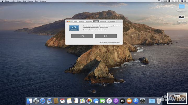Open the Справка menu
Screen dimensions: 188x105
(x=43, y=1)
